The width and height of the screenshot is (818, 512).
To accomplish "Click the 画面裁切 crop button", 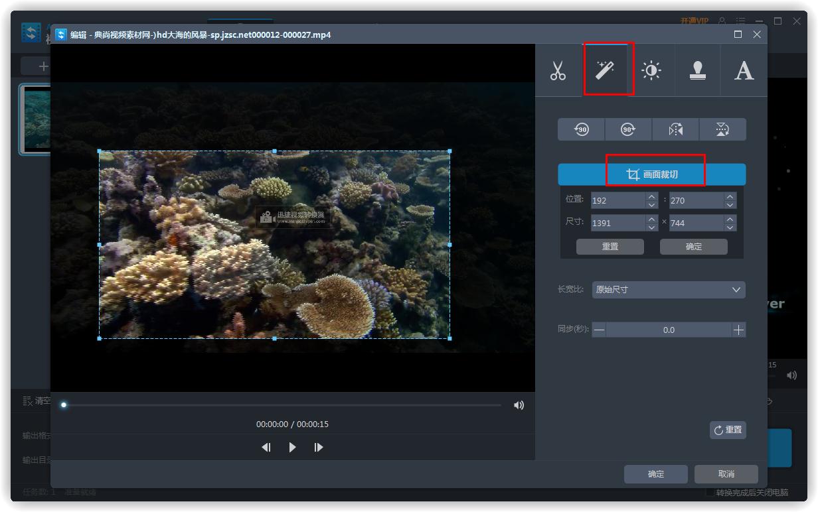I will pyautogui.click(x=651, y=175).
